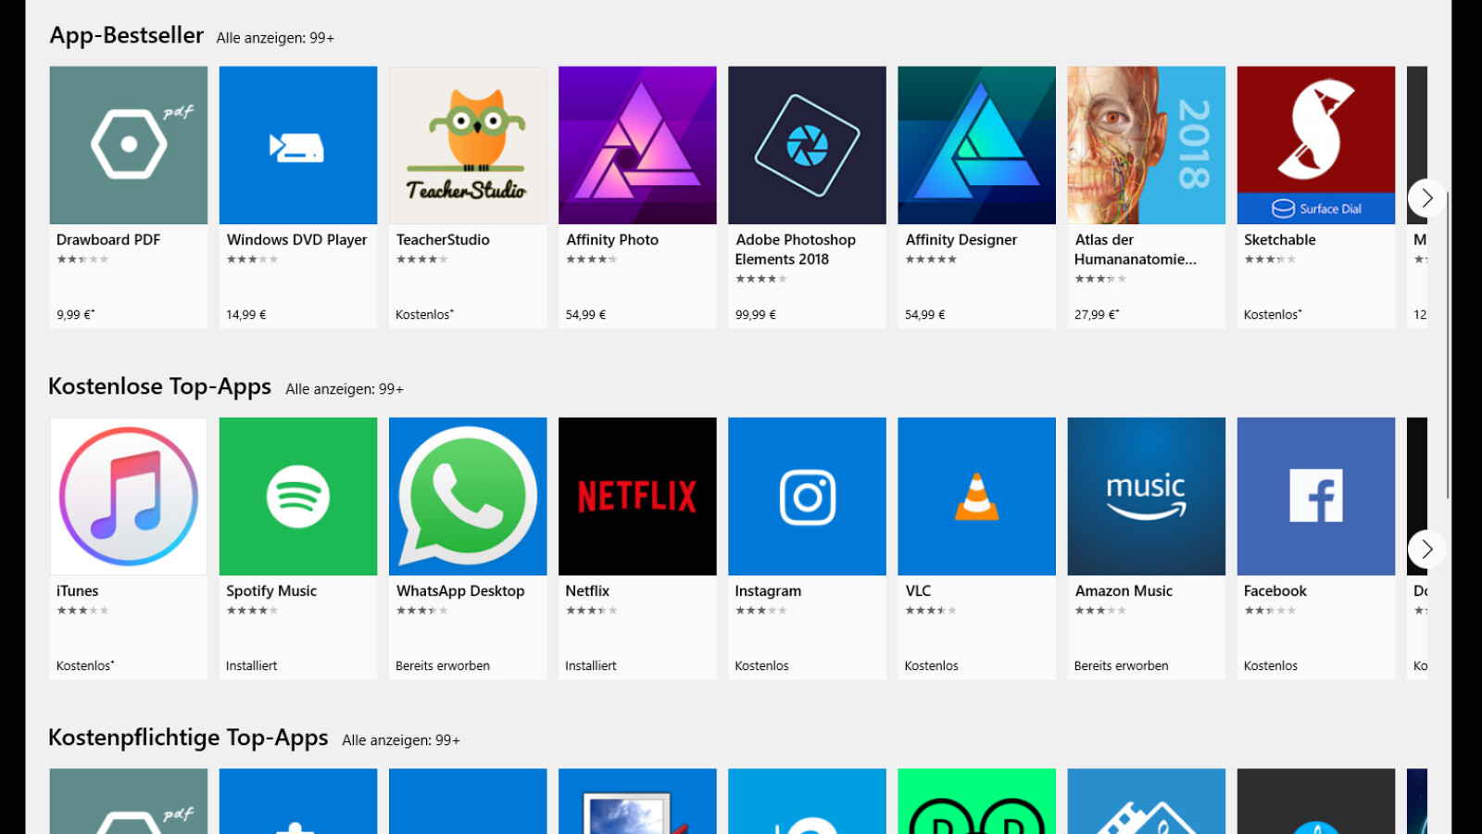Open Alle anzeigen link for Kostenlose Top-Apps
Viewport: 1482px width, 834px height.
click(345, 389)
